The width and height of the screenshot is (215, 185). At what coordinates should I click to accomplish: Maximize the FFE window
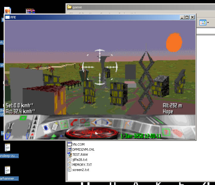pos(187,17)
